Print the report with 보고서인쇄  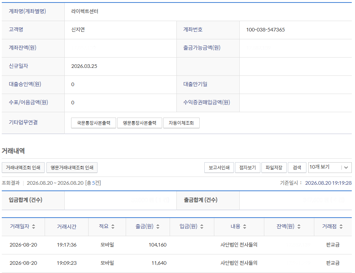click(x=219, y=168)
